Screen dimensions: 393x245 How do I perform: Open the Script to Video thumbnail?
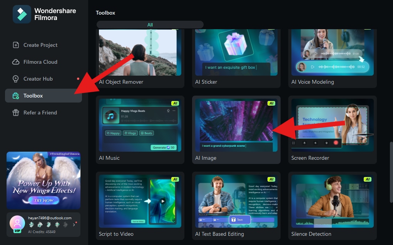point(140,201)
